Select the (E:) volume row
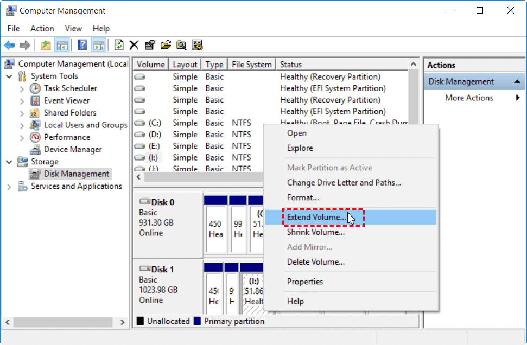Image resolution: width=527 pixels, height=345 pixels. pyautogui.click(x=198, y=146)
